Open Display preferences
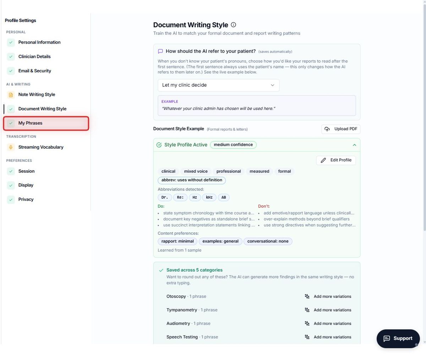Screen dimensions: 426x354 point(46,185)
